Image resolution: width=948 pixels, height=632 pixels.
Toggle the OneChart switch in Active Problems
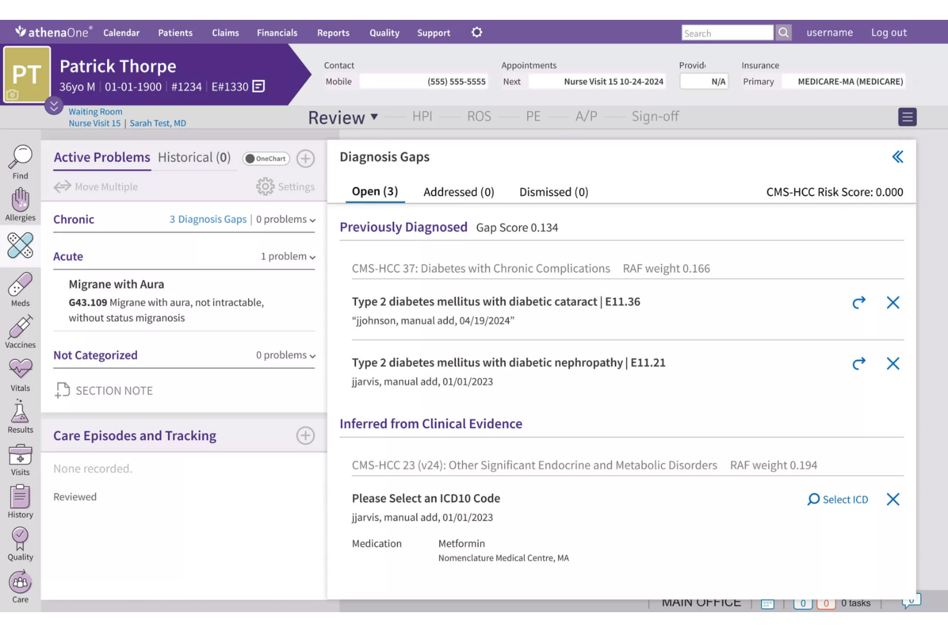point(266,158)
